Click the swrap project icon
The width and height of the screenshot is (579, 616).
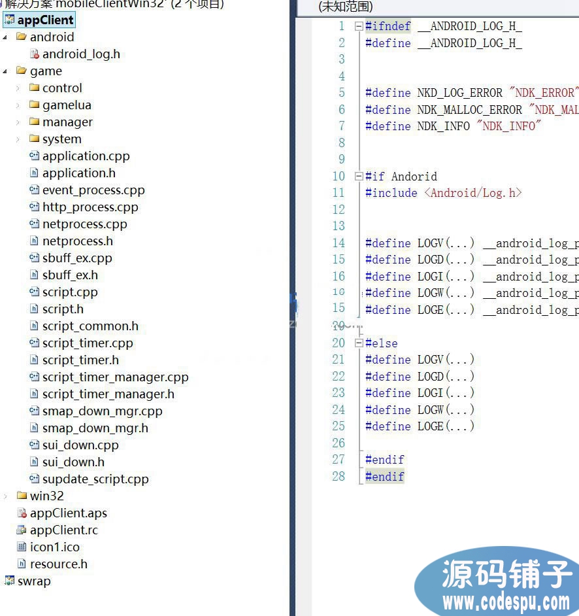[9, 581]
